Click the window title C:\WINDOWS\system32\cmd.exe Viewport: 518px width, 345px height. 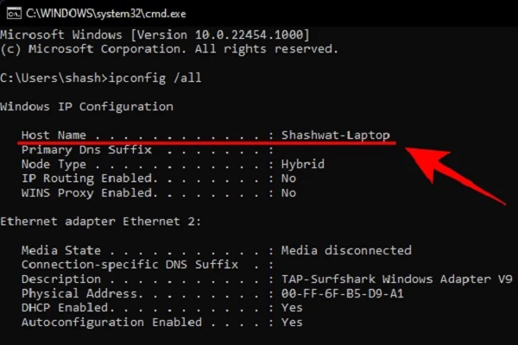coord(106,14)
